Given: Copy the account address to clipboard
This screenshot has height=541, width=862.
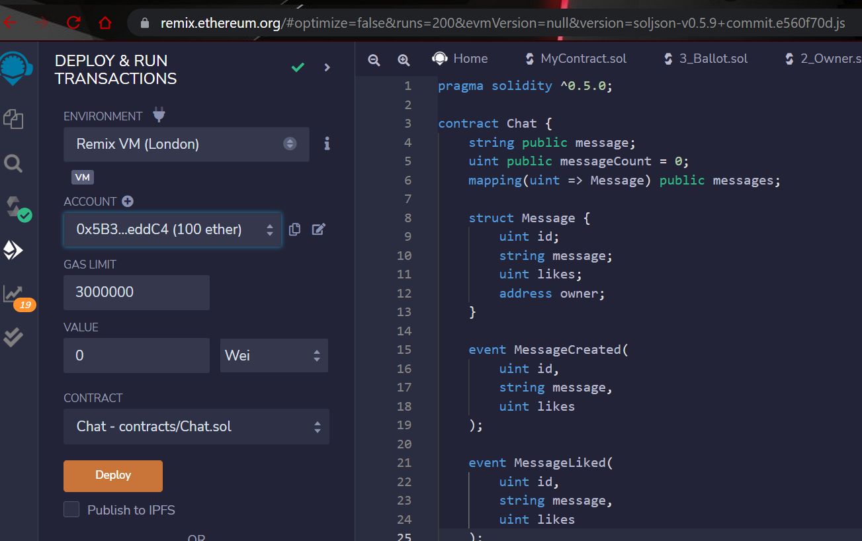Looking at the screenshot, I should click(295, 229).
